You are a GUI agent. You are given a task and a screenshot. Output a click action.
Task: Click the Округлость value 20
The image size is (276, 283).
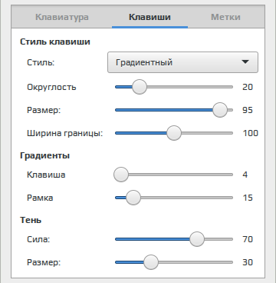coord(248,87)
